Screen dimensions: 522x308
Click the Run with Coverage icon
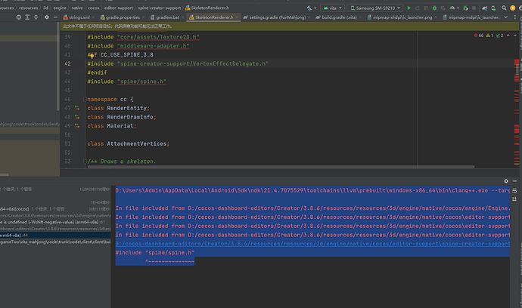443,8
